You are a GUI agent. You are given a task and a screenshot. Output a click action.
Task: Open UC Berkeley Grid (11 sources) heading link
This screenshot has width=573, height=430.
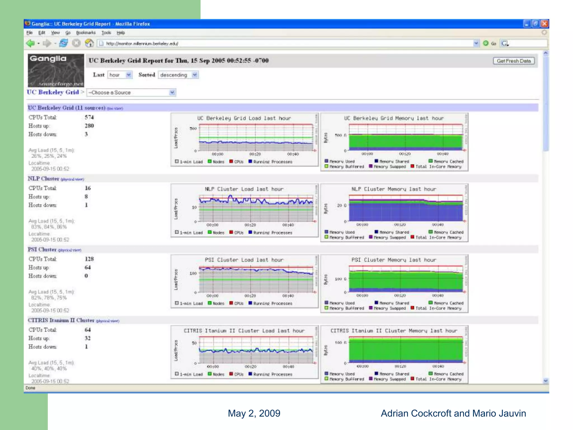click(67, 108)
